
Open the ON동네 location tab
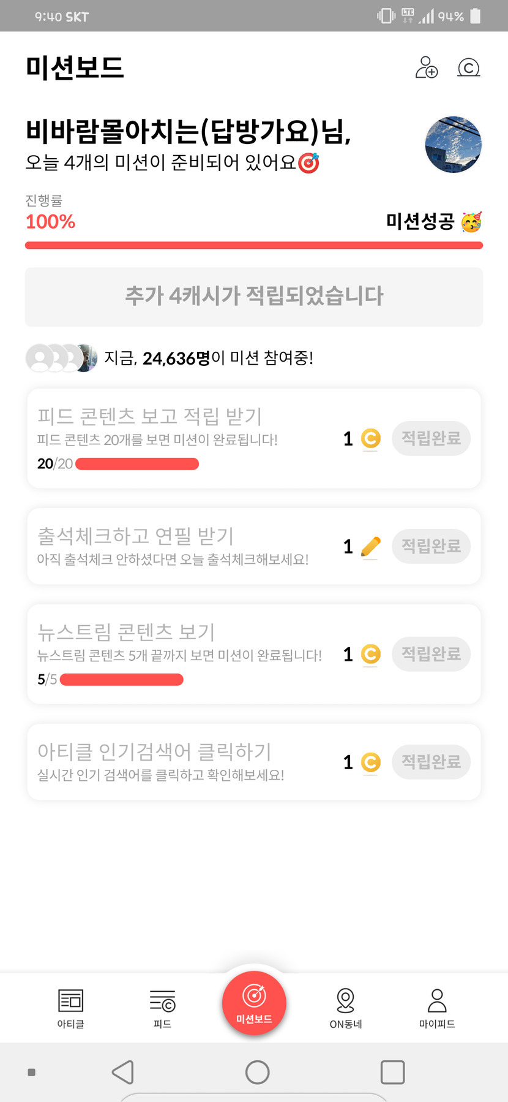pyautogui.click(x=345, y=1008)
